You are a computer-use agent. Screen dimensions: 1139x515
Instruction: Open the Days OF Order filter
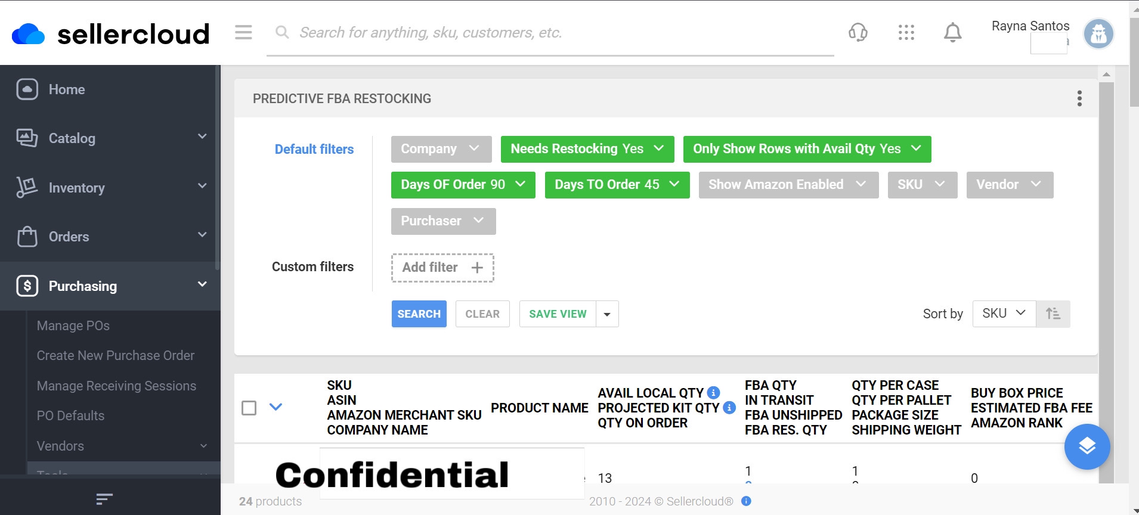(463, 185)
